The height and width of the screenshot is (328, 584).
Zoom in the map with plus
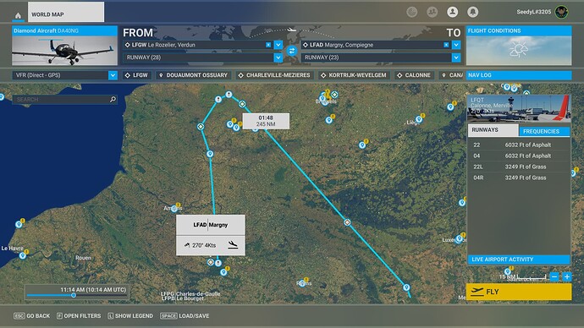[567, 276]
